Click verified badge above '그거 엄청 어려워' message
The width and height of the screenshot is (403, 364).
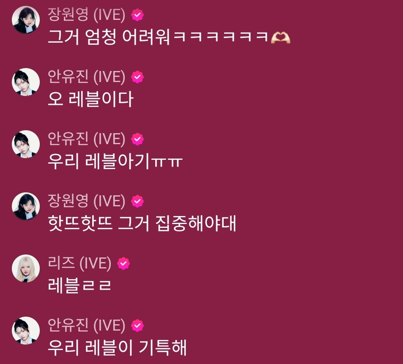[x=137, y=15]
